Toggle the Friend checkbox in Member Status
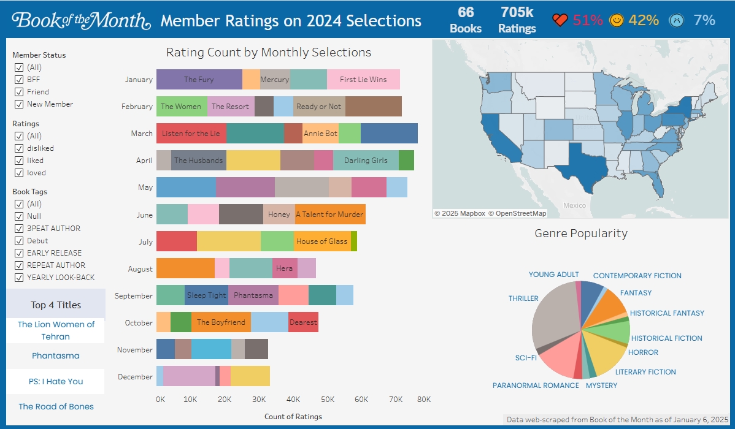735x429 pixels. [18, 91]
